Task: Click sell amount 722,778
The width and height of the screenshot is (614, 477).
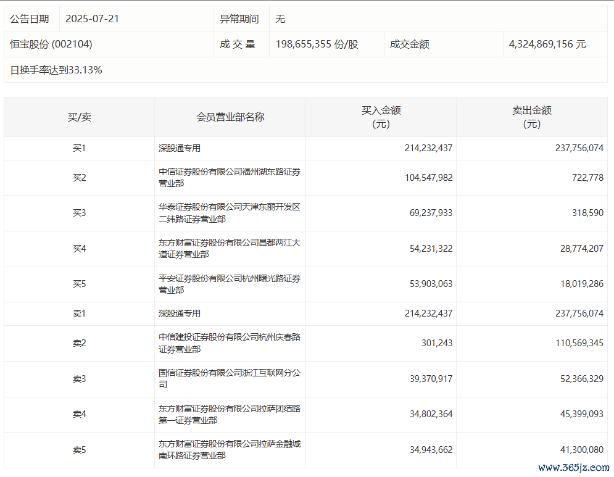Action: coord(587,178)
